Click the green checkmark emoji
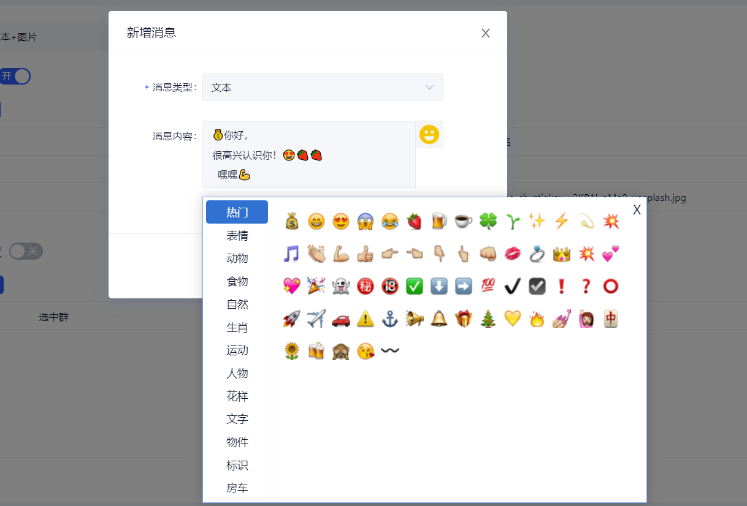This screenshot has height=506, width=747. [x=414, y=286]
